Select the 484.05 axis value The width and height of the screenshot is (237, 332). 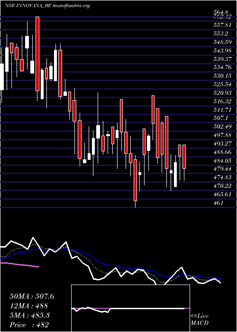[x=222, y=161]
